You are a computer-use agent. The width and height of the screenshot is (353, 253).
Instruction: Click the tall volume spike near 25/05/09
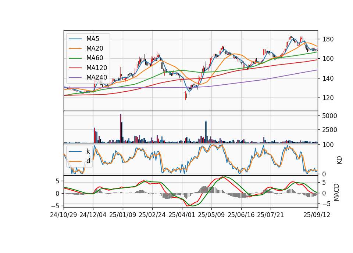206,132
